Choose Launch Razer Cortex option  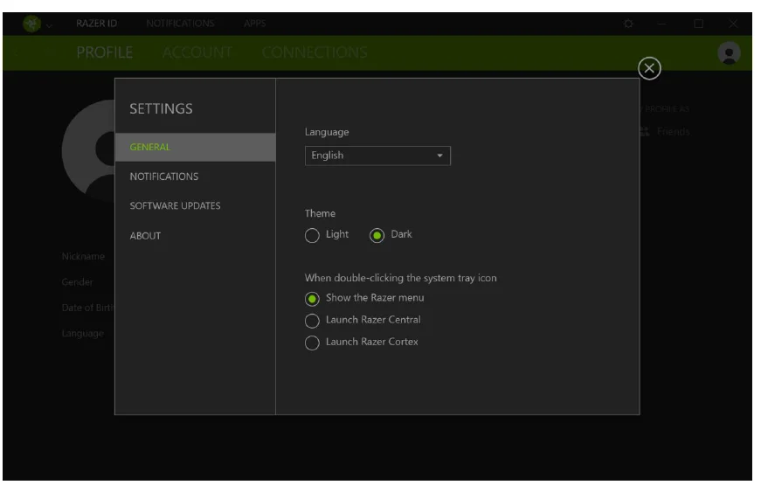[x=312, y=343]
